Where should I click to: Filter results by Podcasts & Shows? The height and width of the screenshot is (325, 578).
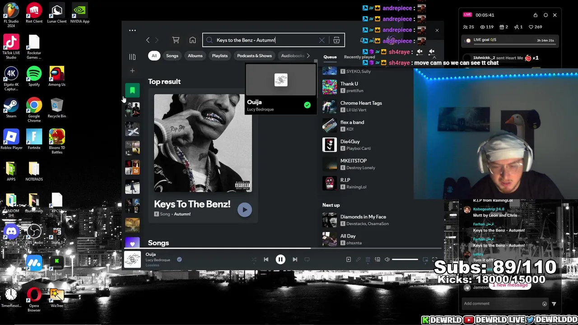tap(254, 56)
